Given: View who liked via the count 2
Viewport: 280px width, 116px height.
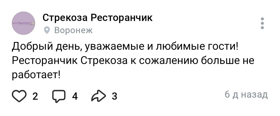Looking at the screenshot, I should tap(36, 96).
